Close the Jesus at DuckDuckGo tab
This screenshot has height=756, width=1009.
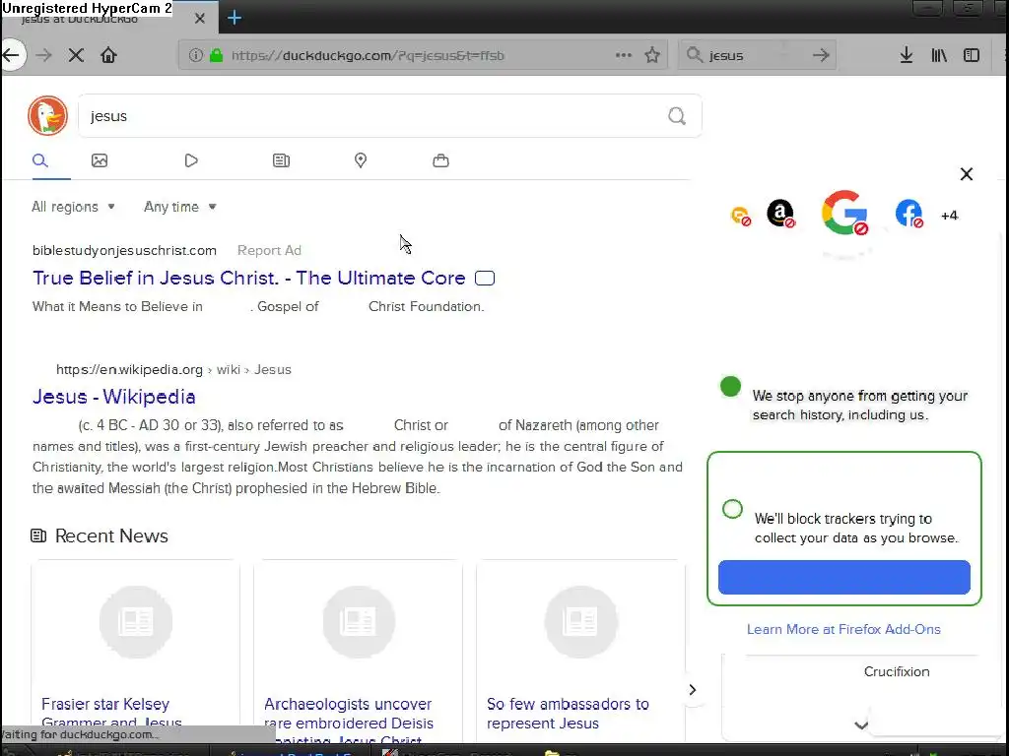[x=199, y=19]
